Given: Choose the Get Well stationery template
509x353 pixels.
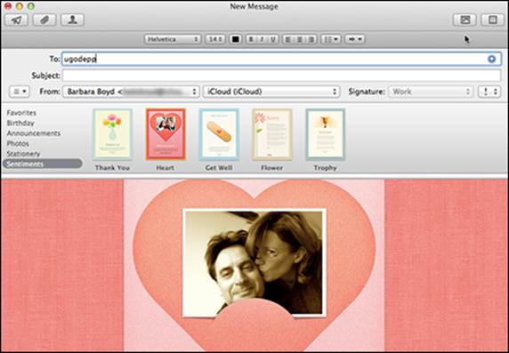Looking at the screenshot, I should (x=219, y=140).
